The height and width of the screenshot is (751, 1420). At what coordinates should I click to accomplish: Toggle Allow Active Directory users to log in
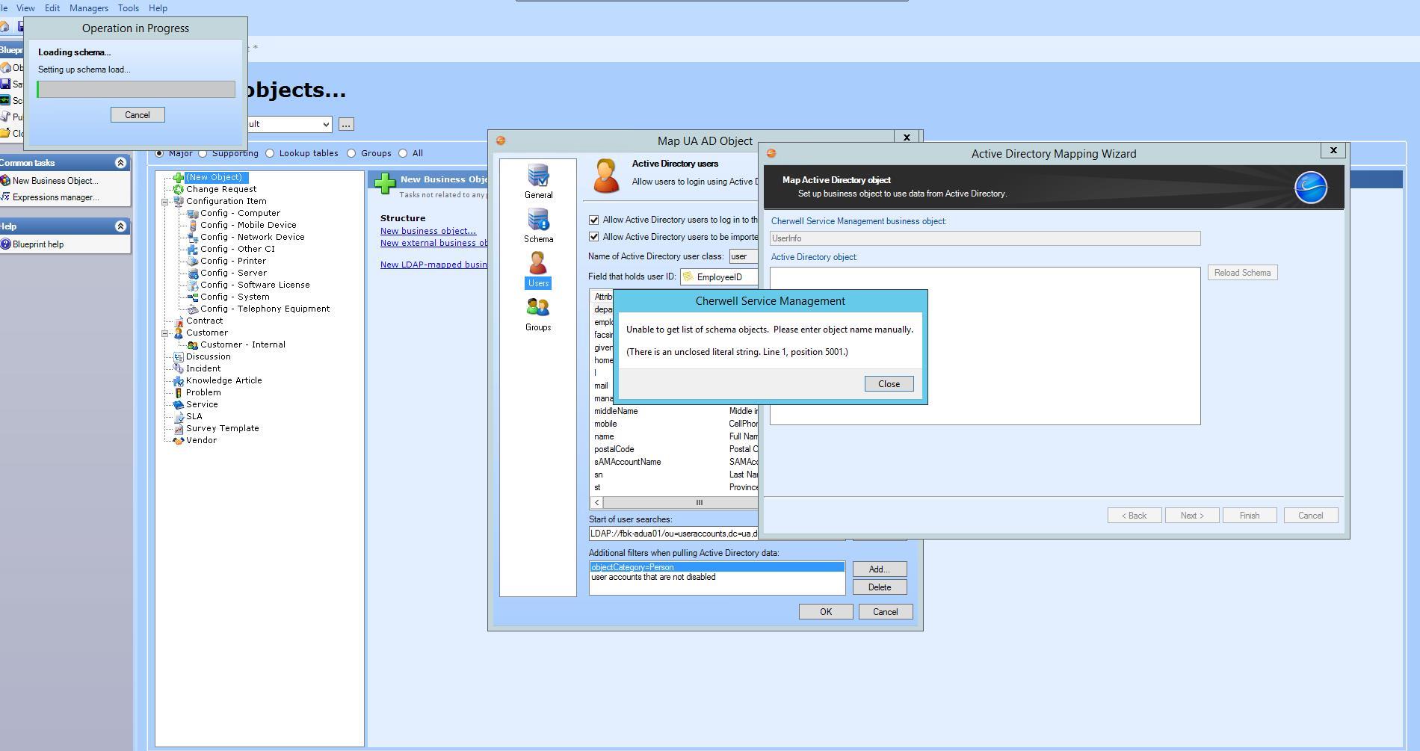pos(594,220)
